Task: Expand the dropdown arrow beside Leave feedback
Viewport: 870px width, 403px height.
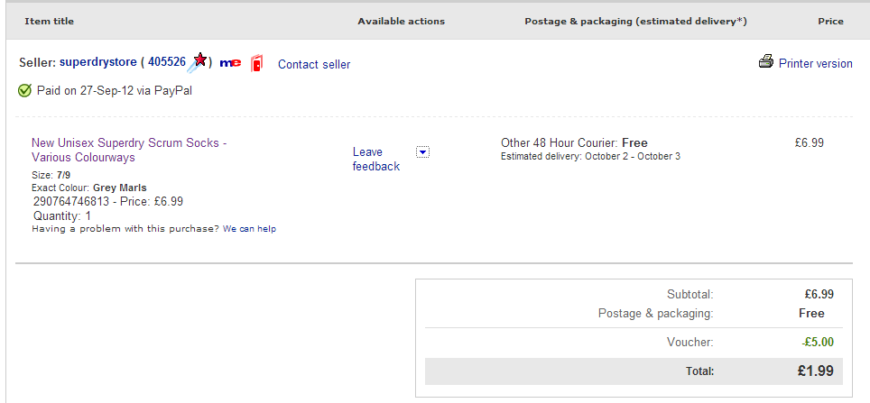Action: coord(422,152)
